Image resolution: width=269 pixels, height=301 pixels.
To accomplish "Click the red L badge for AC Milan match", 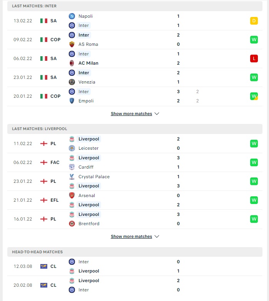I will [x=254, y=59].
